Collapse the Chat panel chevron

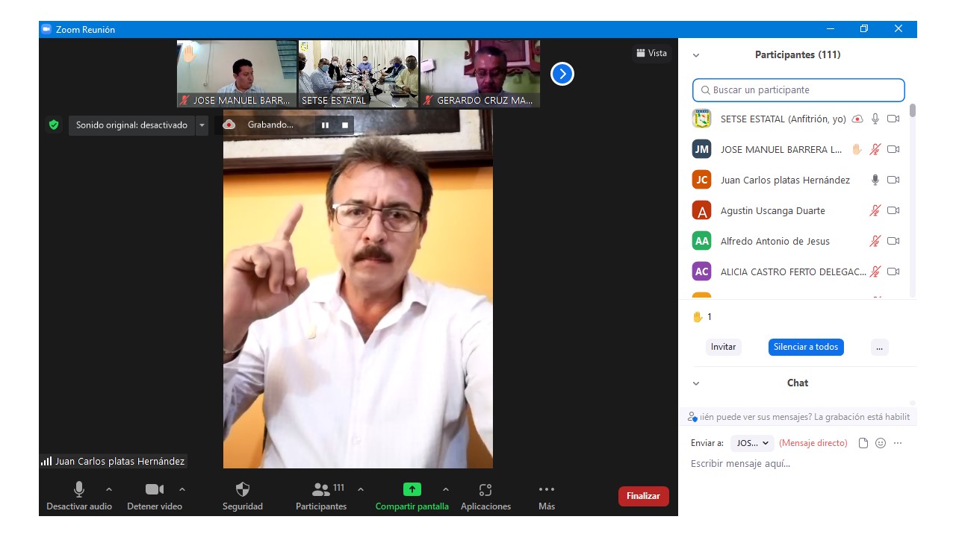(696, 383)
